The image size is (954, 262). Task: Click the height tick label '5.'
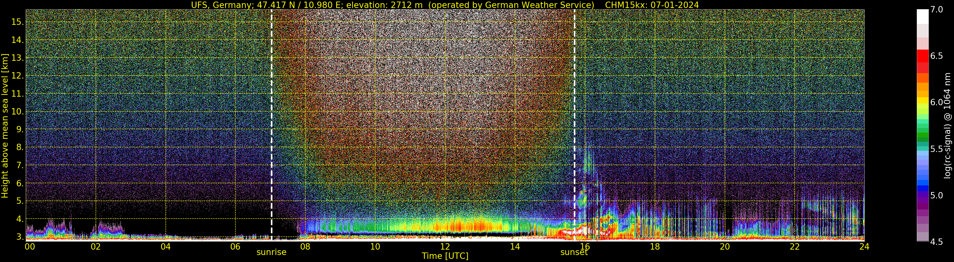tap(20, 201)
